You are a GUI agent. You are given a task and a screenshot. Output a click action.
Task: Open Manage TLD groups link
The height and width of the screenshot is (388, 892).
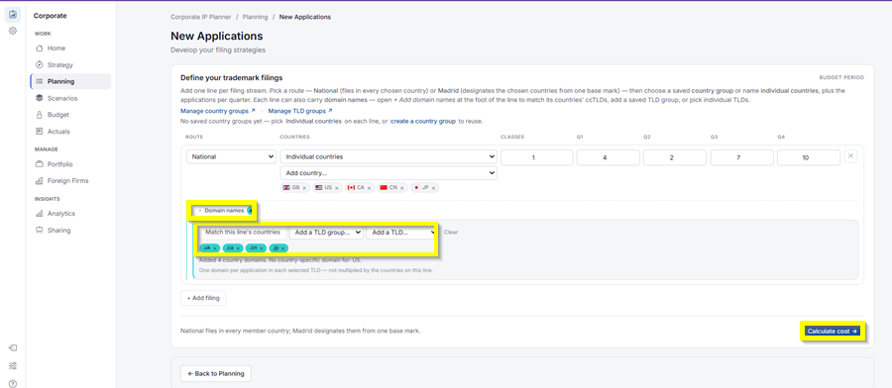[x=299, y=111]
